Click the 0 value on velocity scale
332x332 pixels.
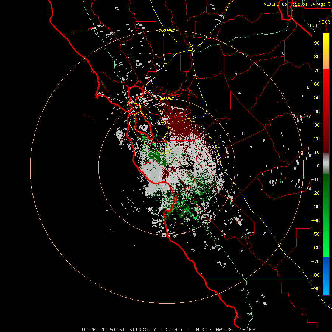point(318,166)
